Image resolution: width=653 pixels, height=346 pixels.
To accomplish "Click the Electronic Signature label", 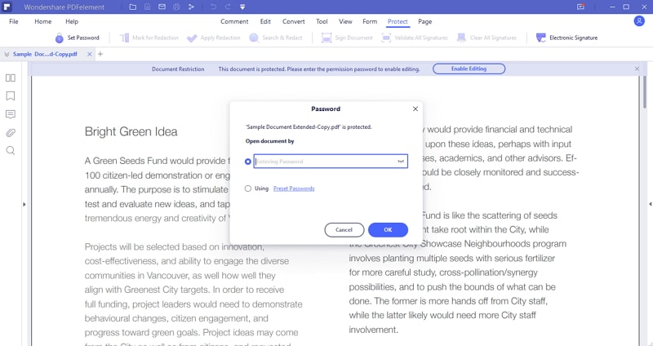I will 574,38.
